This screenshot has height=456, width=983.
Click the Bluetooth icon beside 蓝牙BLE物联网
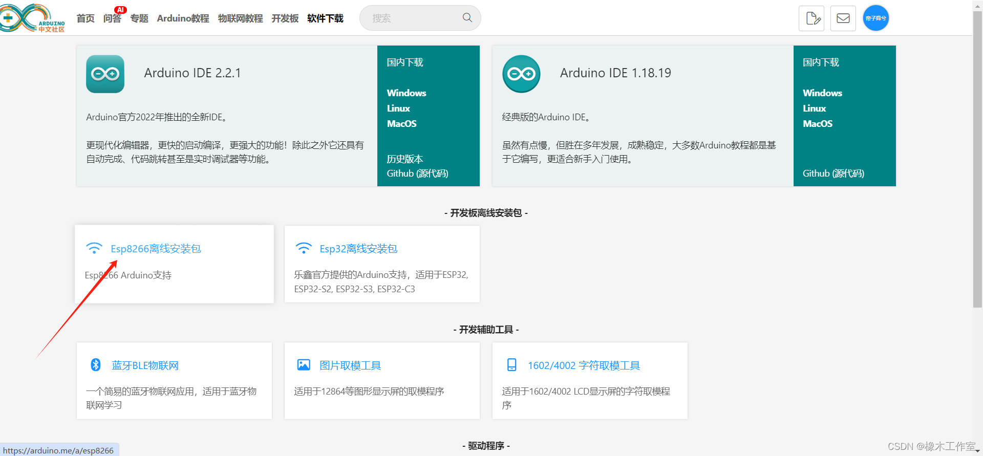[96, 364]
